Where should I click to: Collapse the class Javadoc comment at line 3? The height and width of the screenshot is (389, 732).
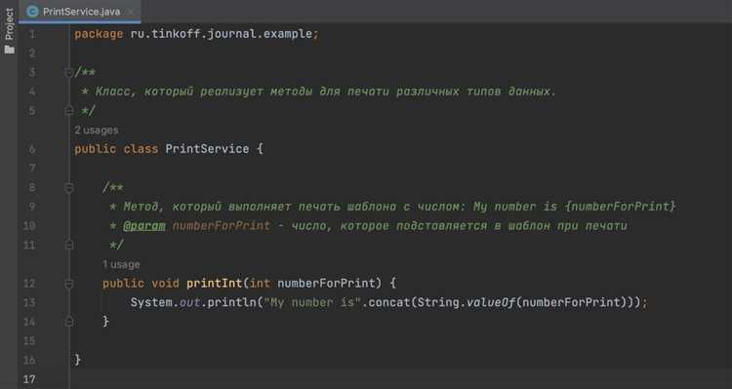[x=69, y=73]
